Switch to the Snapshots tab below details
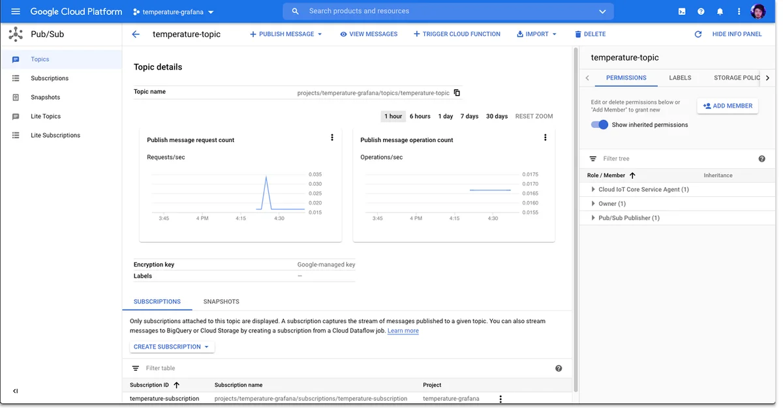Image resolution: width=783 pixels, height=408 pixels. pyautogui.click(x=221, y=302)
